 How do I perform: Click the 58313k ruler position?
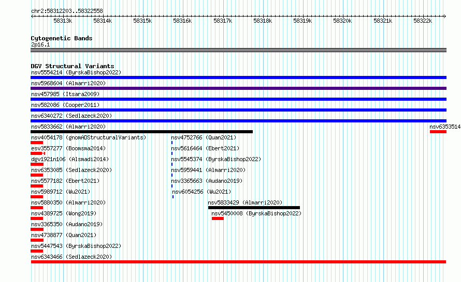coord(63,21)
